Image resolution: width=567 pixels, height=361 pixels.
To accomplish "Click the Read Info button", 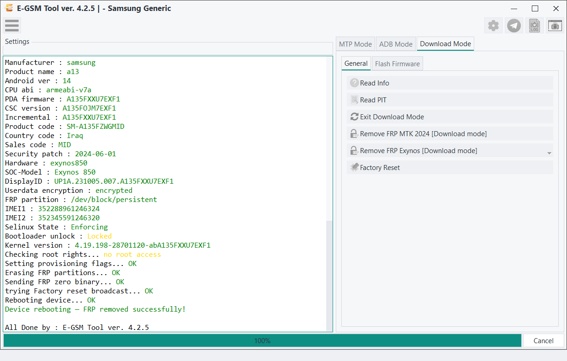I will click(450, 83).
